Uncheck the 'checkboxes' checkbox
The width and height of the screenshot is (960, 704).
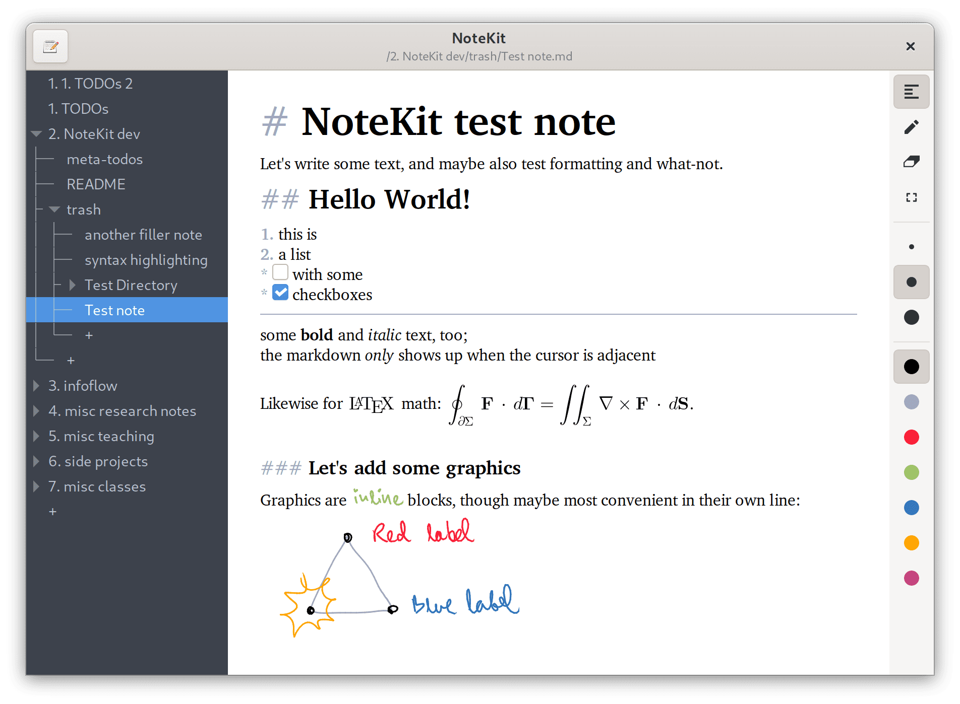[280, 293]
